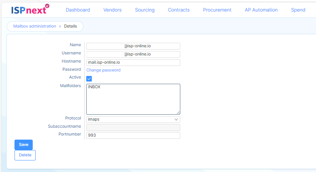Navigate to Procurement

coord(217,10)
